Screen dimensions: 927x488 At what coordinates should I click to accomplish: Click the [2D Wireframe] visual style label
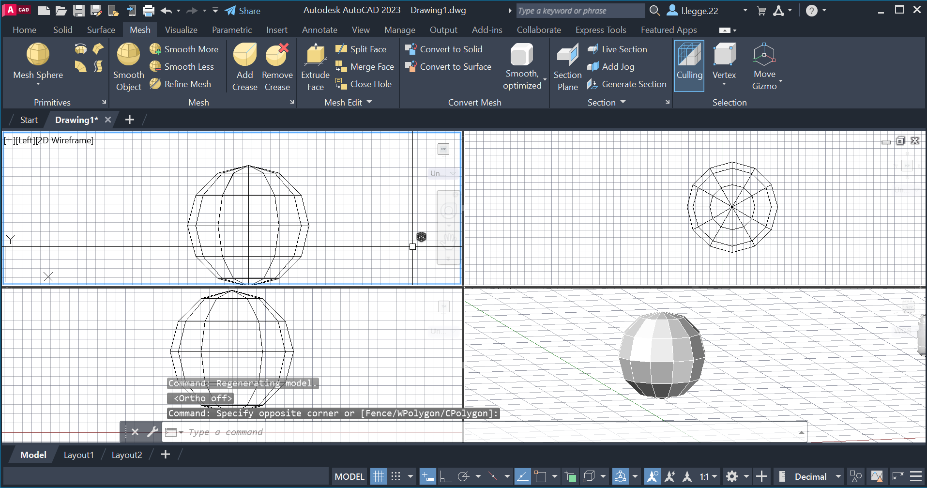tap(64, 140)
